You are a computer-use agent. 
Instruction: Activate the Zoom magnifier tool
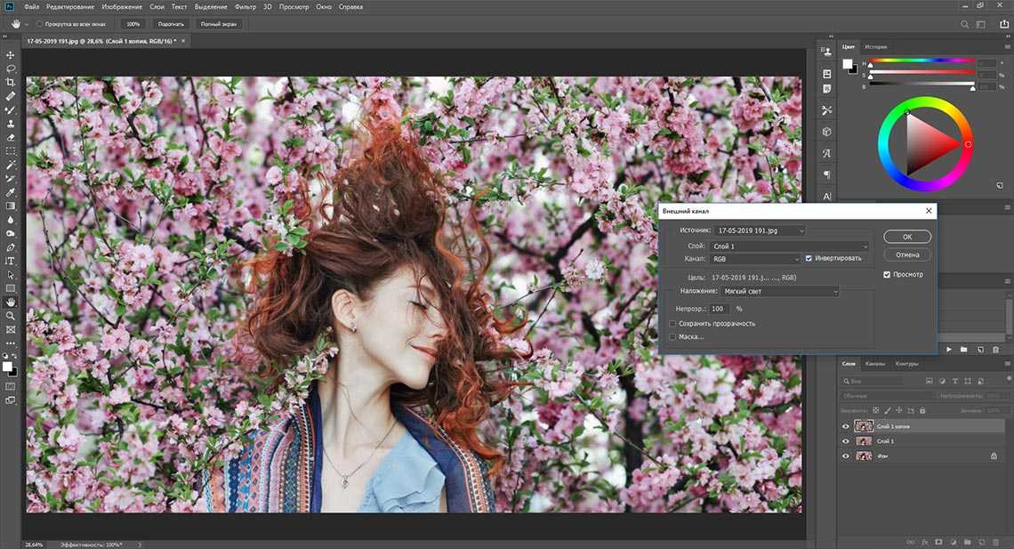[11, 316]
